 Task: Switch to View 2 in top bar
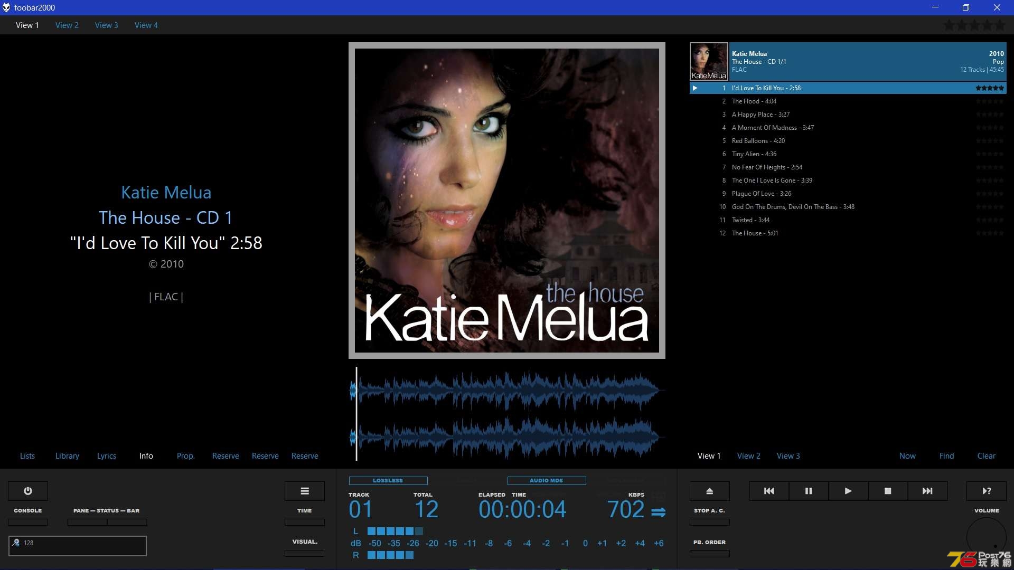pos(67,25)
